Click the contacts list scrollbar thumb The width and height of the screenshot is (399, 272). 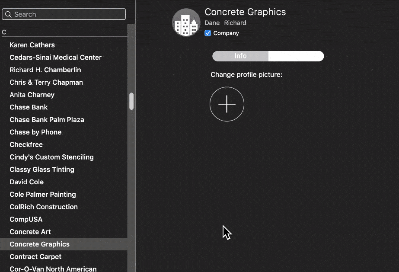click(x=131, y=101)
